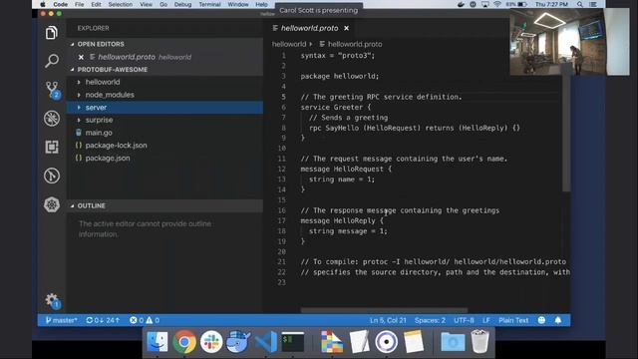Open the Debug view in activity bar

tap(52, 119)
